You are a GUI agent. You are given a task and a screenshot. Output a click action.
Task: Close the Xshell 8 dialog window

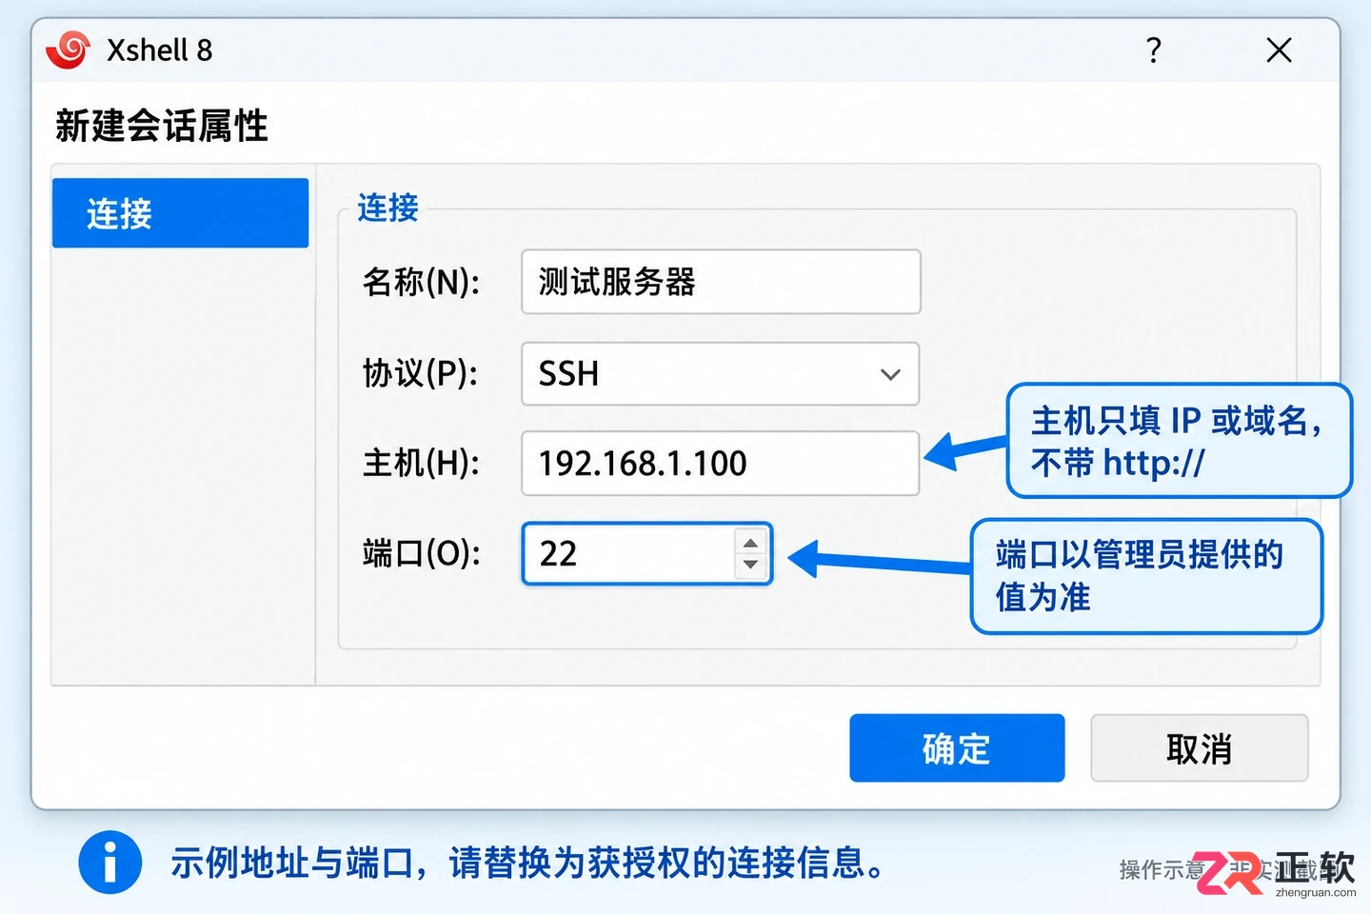1279,50
